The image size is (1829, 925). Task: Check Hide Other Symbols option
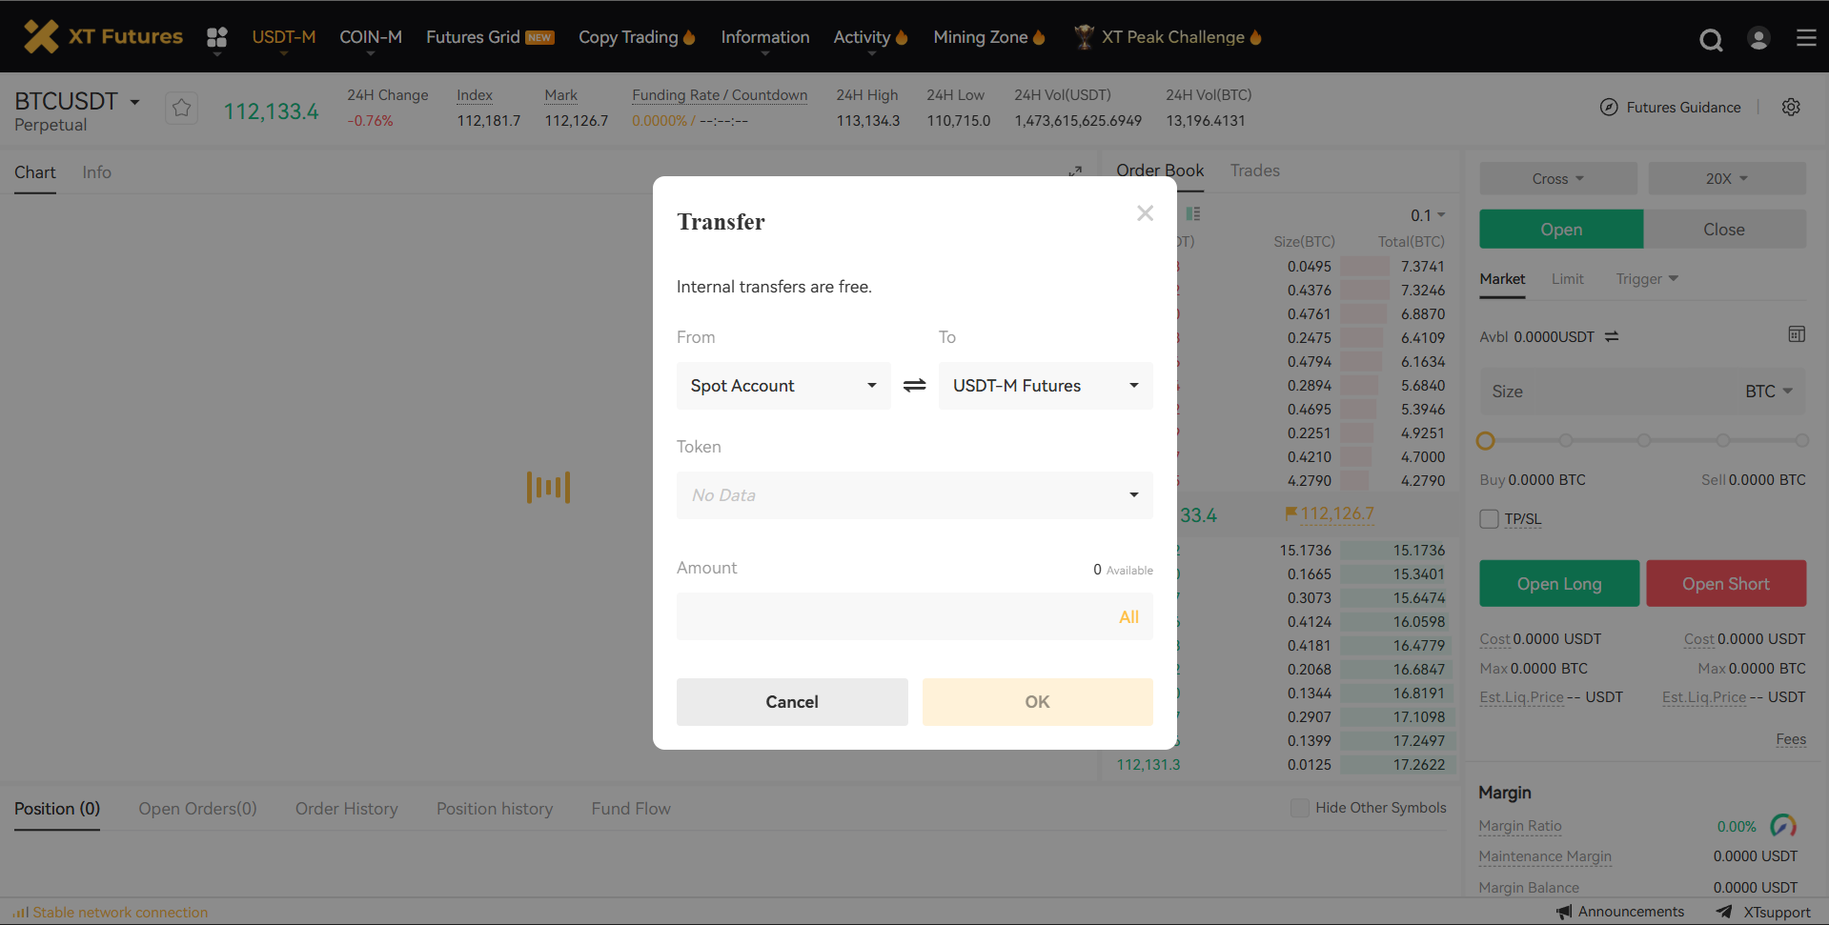(1299, 808)
